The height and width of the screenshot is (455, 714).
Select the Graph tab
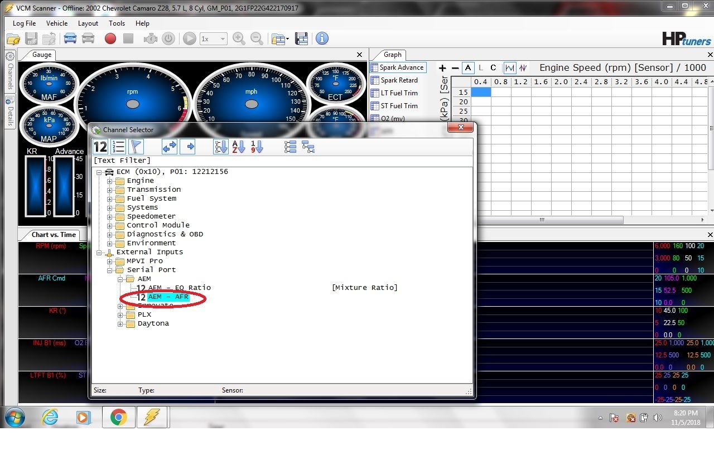tap(392, 55)
